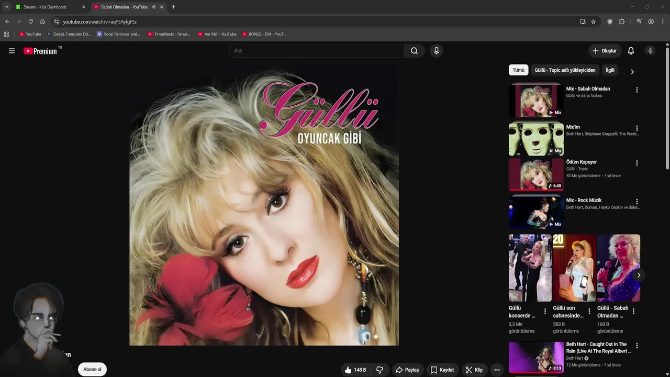The width and height of the screenshot is (670, 377).
Task: Install or cast via address bar screen icon
Action: (583, 21)
